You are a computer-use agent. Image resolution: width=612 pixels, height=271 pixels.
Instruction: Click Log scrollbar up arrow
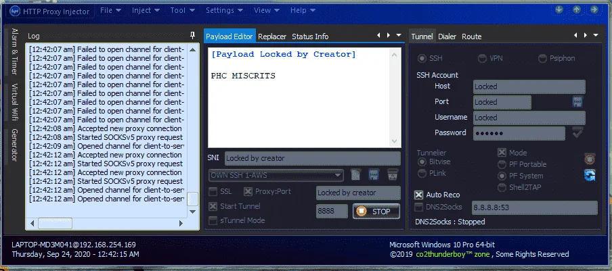pos(192,49)
